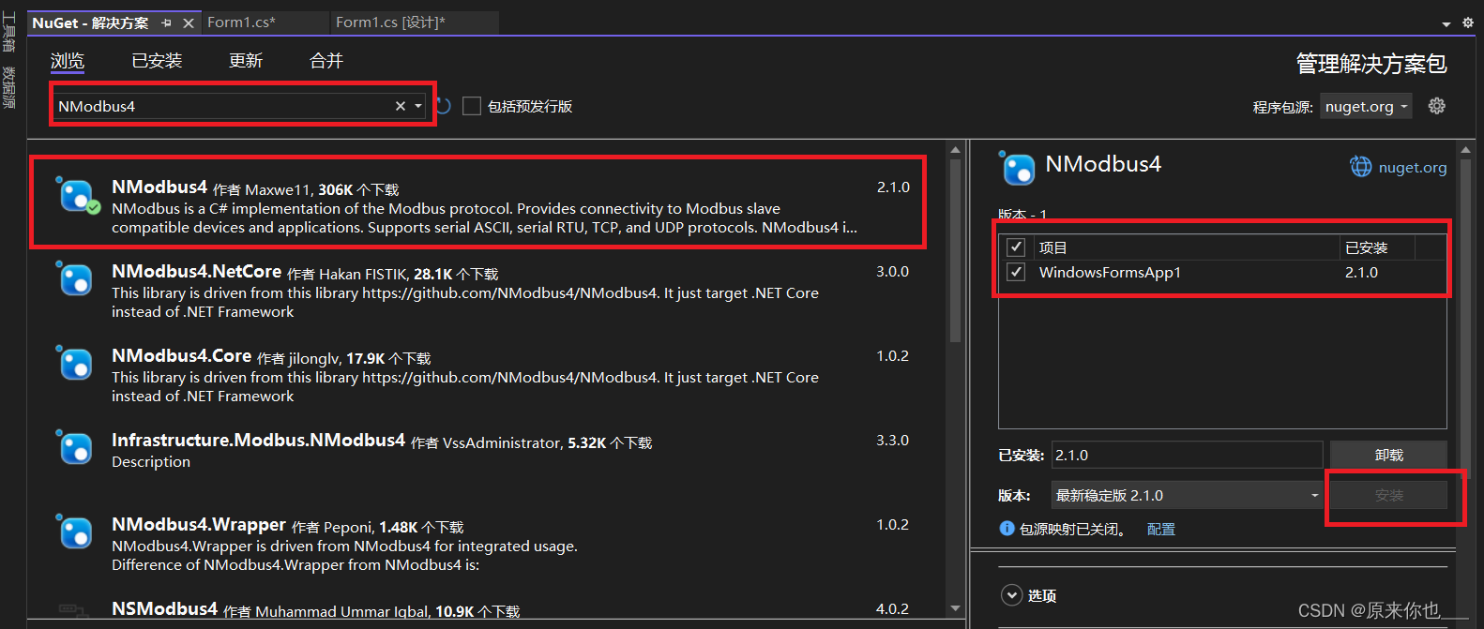
Task: Expand the Options section
Action: pyautogui.click(x=1011, y=595)
